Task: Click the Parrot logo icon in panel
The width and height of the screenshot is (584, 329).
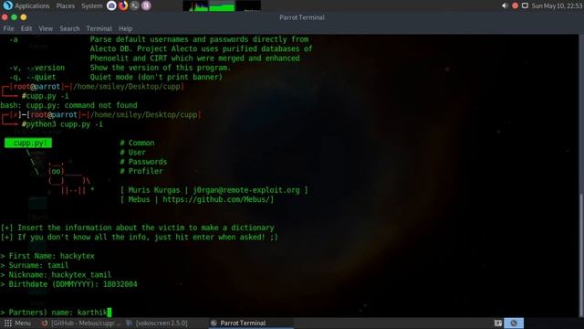Action: [x=7, y=5]
